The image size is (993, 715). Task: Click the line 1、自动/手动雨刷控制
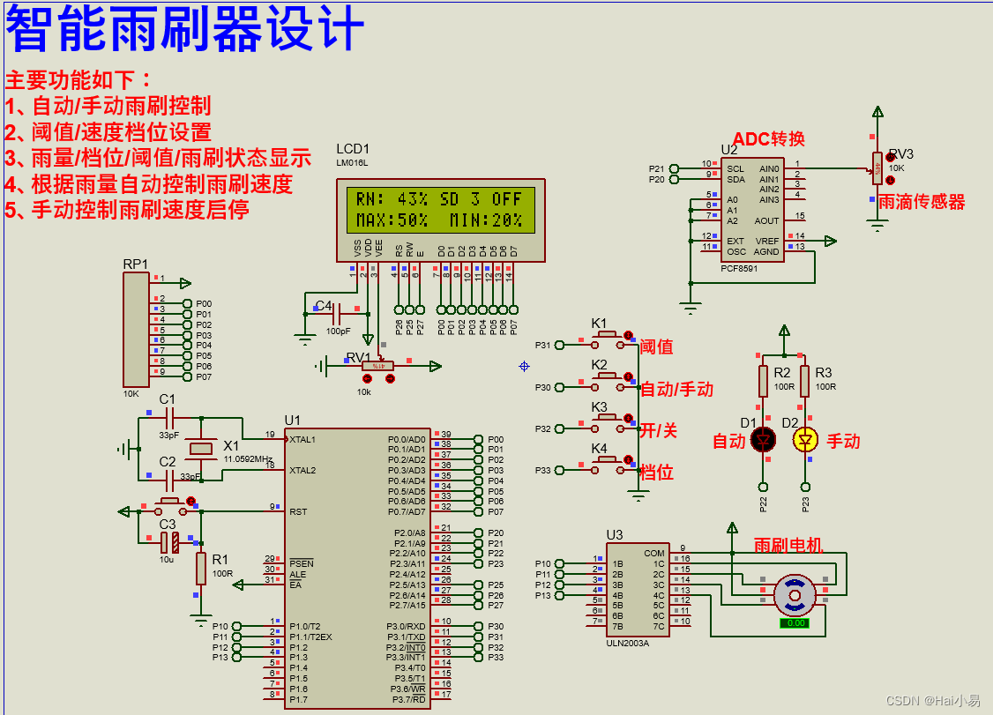pyautogui.click(x=108, y=106)
